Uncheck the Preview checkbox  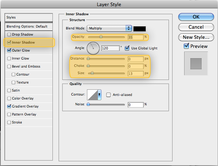tap(186, 46)
